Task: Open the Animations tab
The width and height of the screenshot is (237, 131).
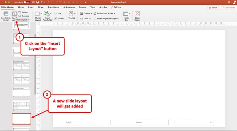Action: click(69, 7)
